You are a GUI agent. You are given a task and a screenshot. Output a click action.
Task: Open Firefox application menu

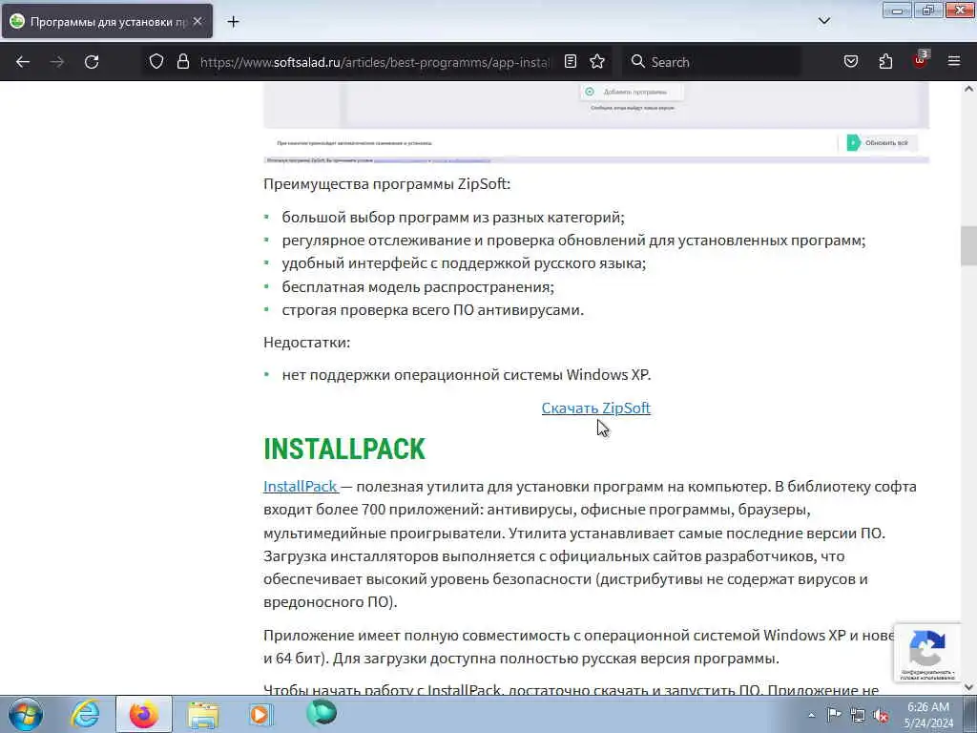953,61
